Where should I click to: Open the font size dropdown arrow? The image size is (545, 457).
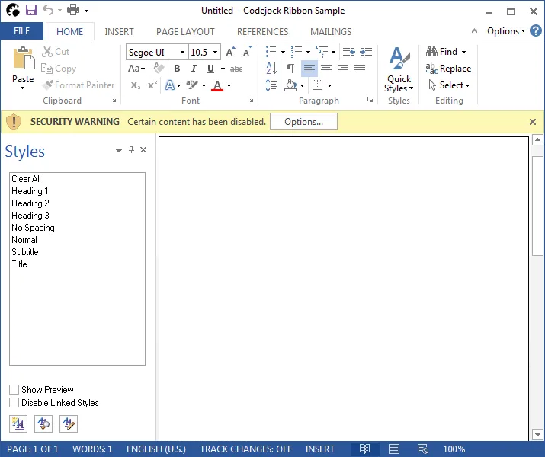215,52
